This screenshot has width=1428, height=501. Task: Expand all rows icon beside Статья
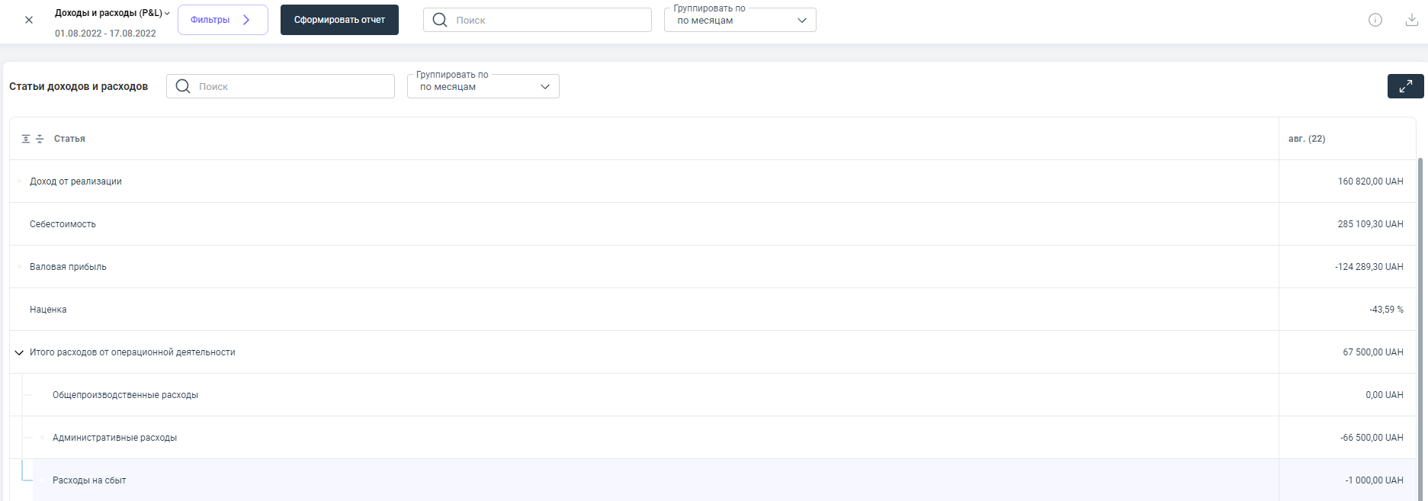(x=26, y=139)
